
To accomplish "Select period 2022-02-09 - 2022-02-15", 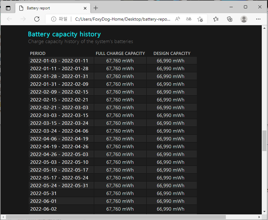I will pyautogui.click(x=59, y=92).
